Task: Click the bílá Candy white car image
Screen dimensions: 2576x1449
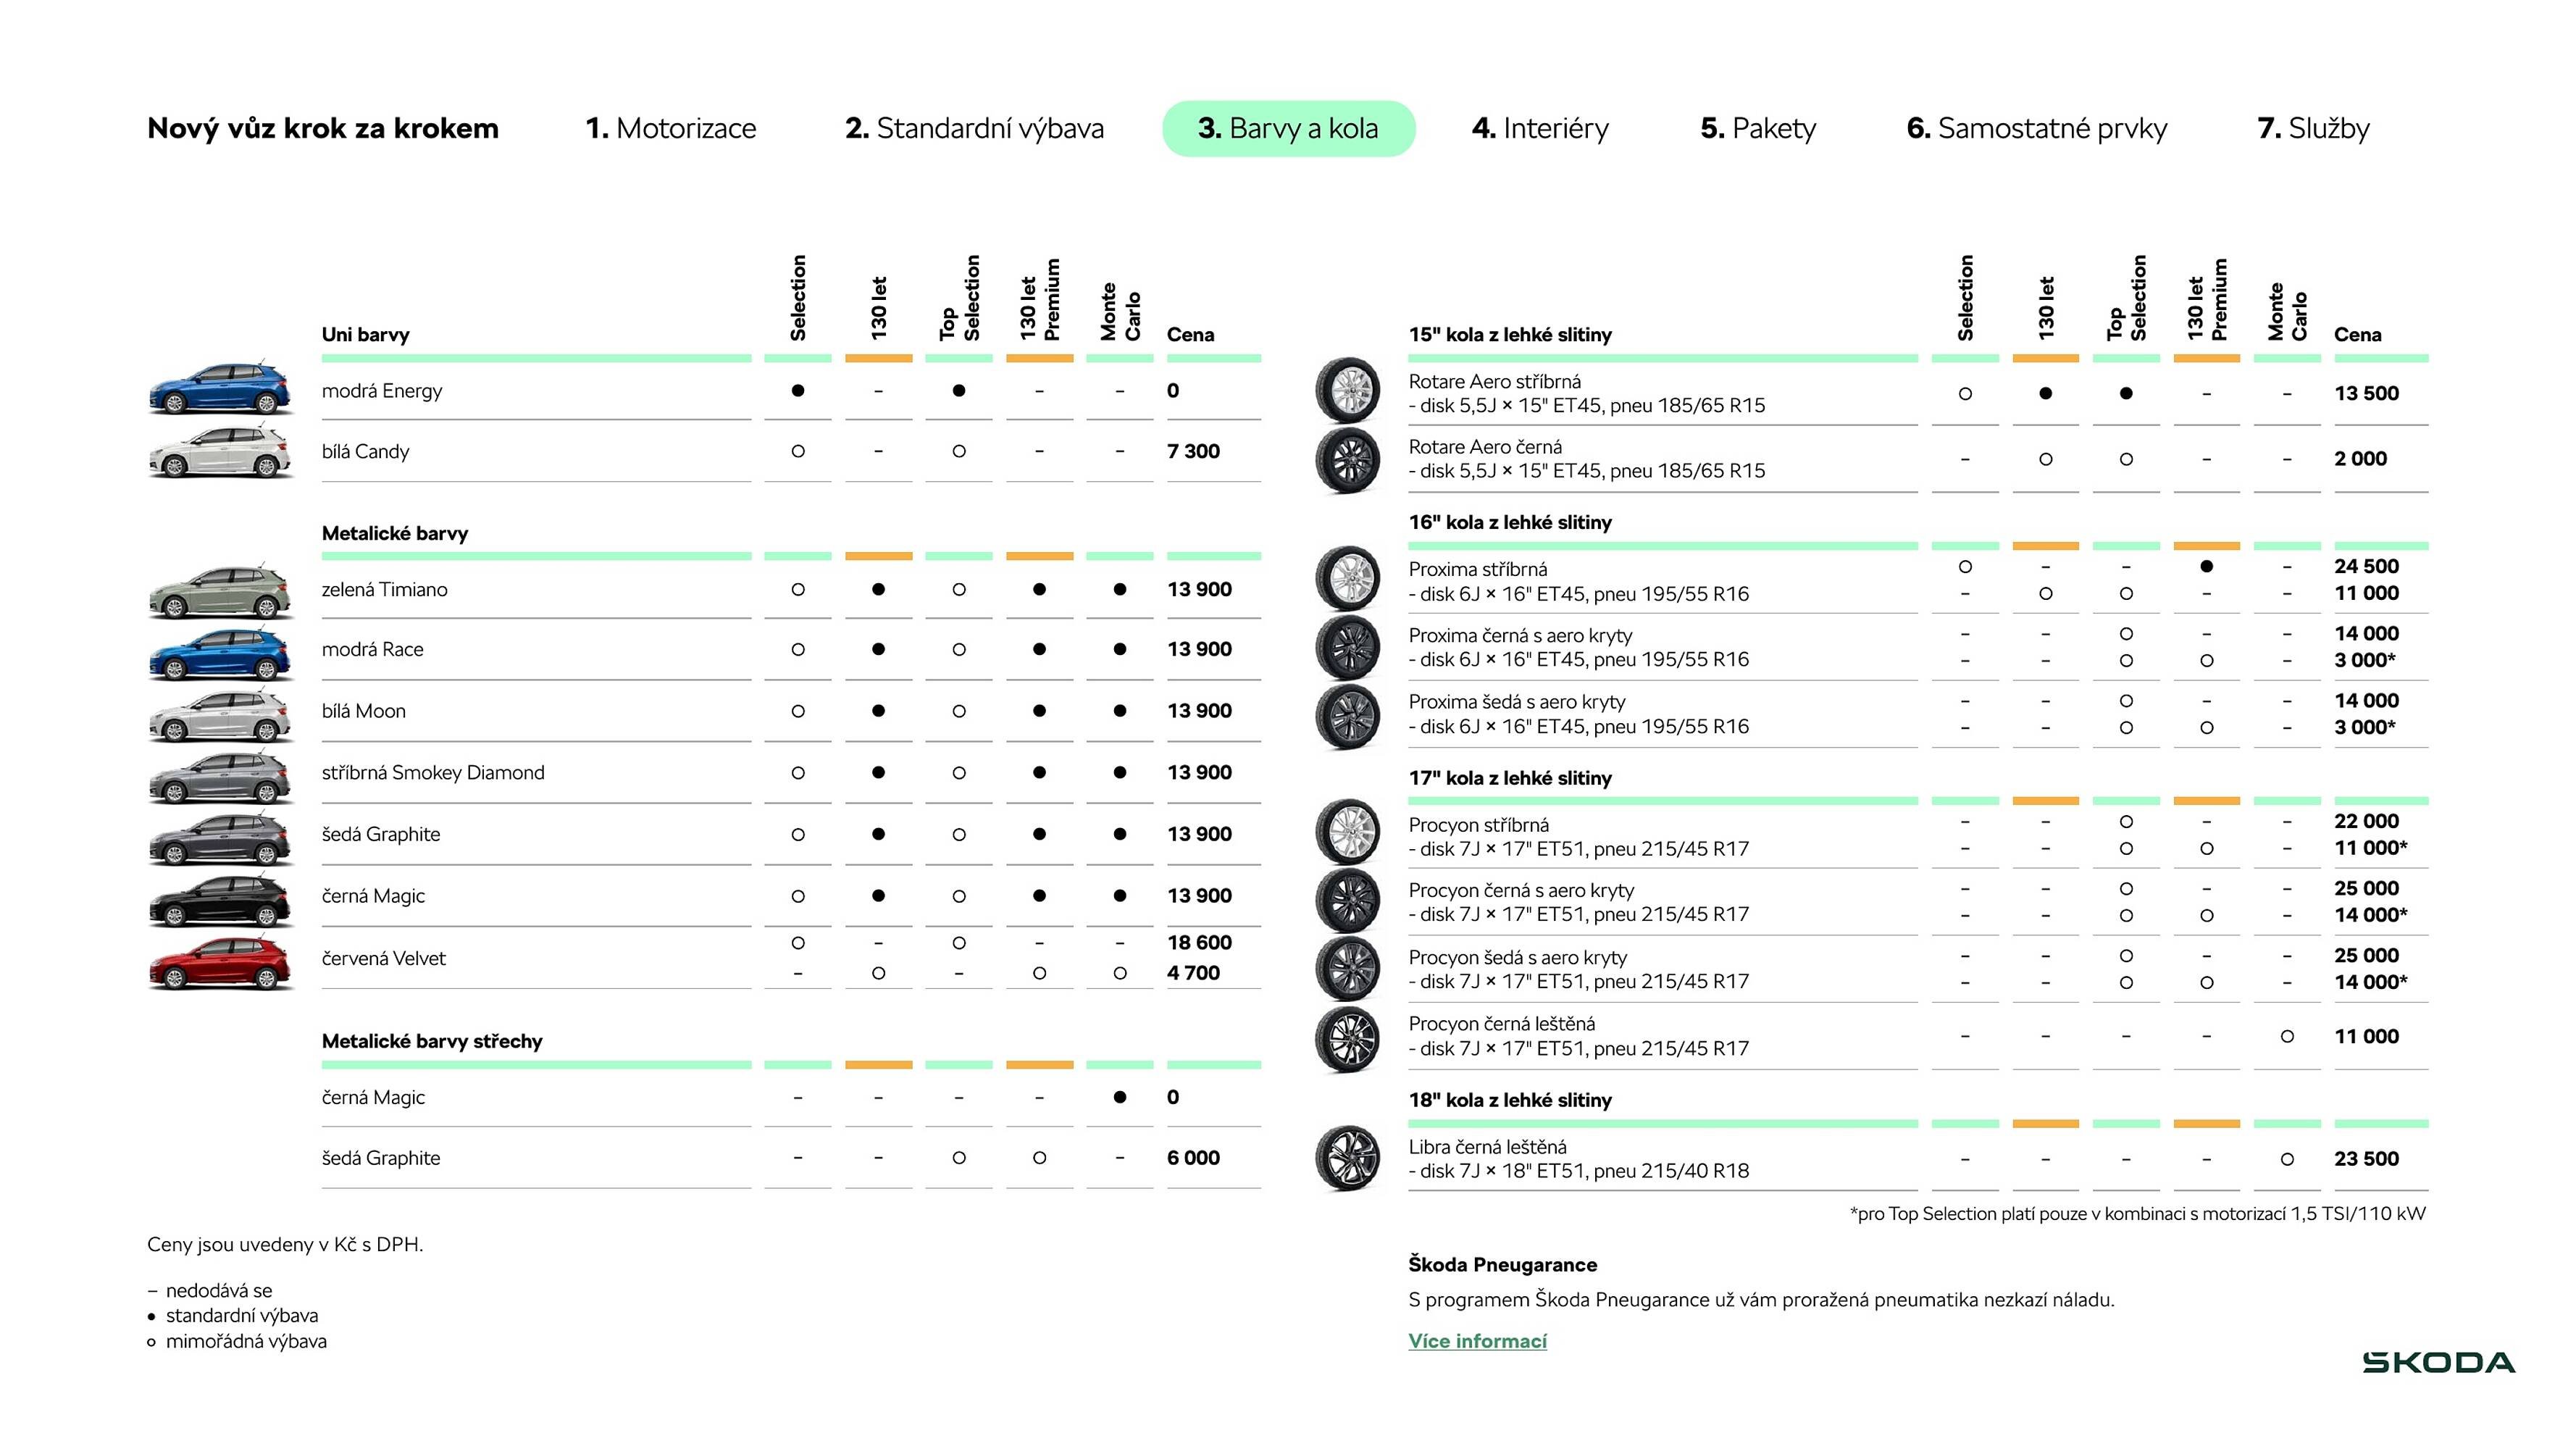Action: point(220,452)
